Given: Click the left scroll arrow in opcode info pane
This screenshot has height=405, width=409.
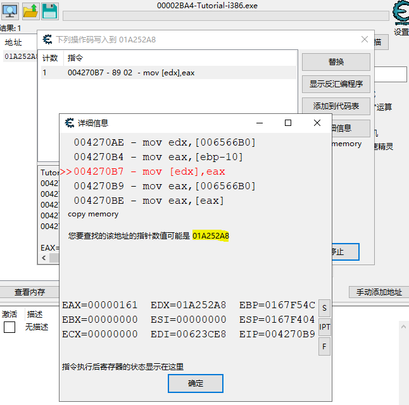Looking at the screenshot, I should click(44, 258).
